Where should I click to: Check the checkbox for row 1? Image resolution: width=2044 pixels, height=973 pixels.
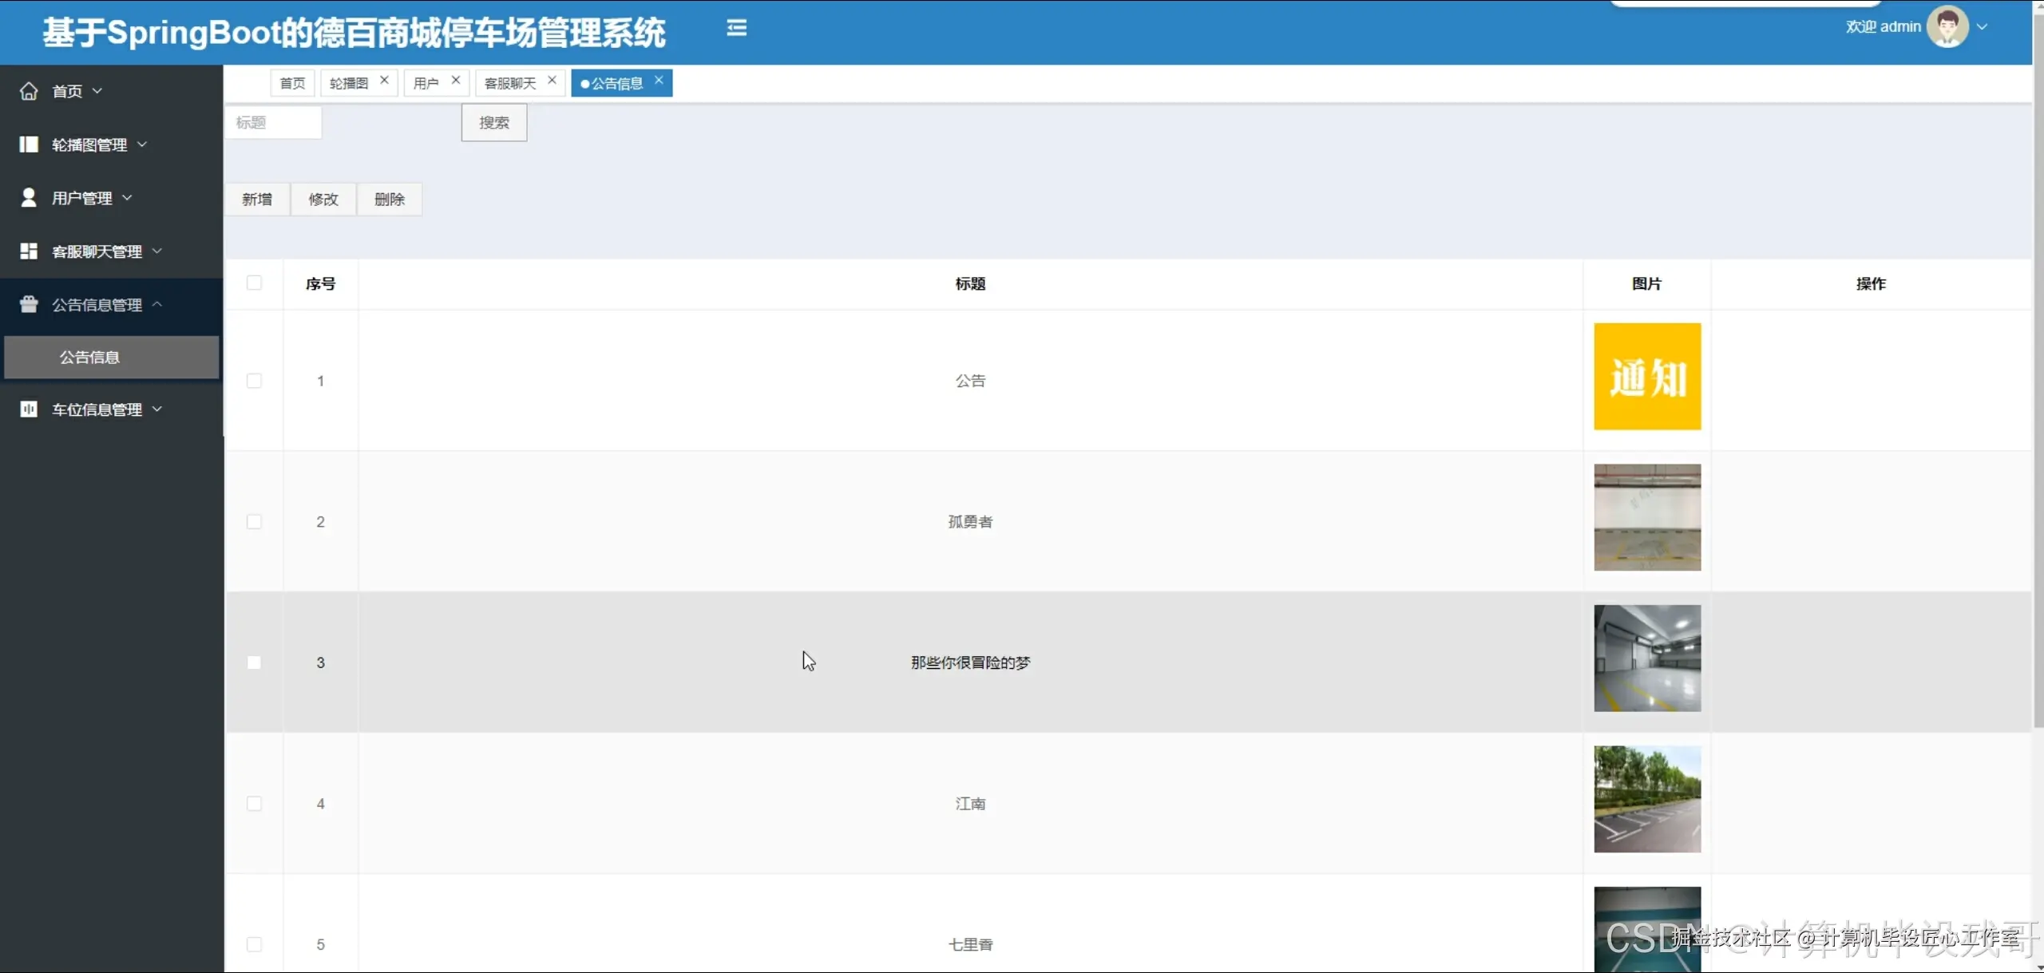click(254, 381)
